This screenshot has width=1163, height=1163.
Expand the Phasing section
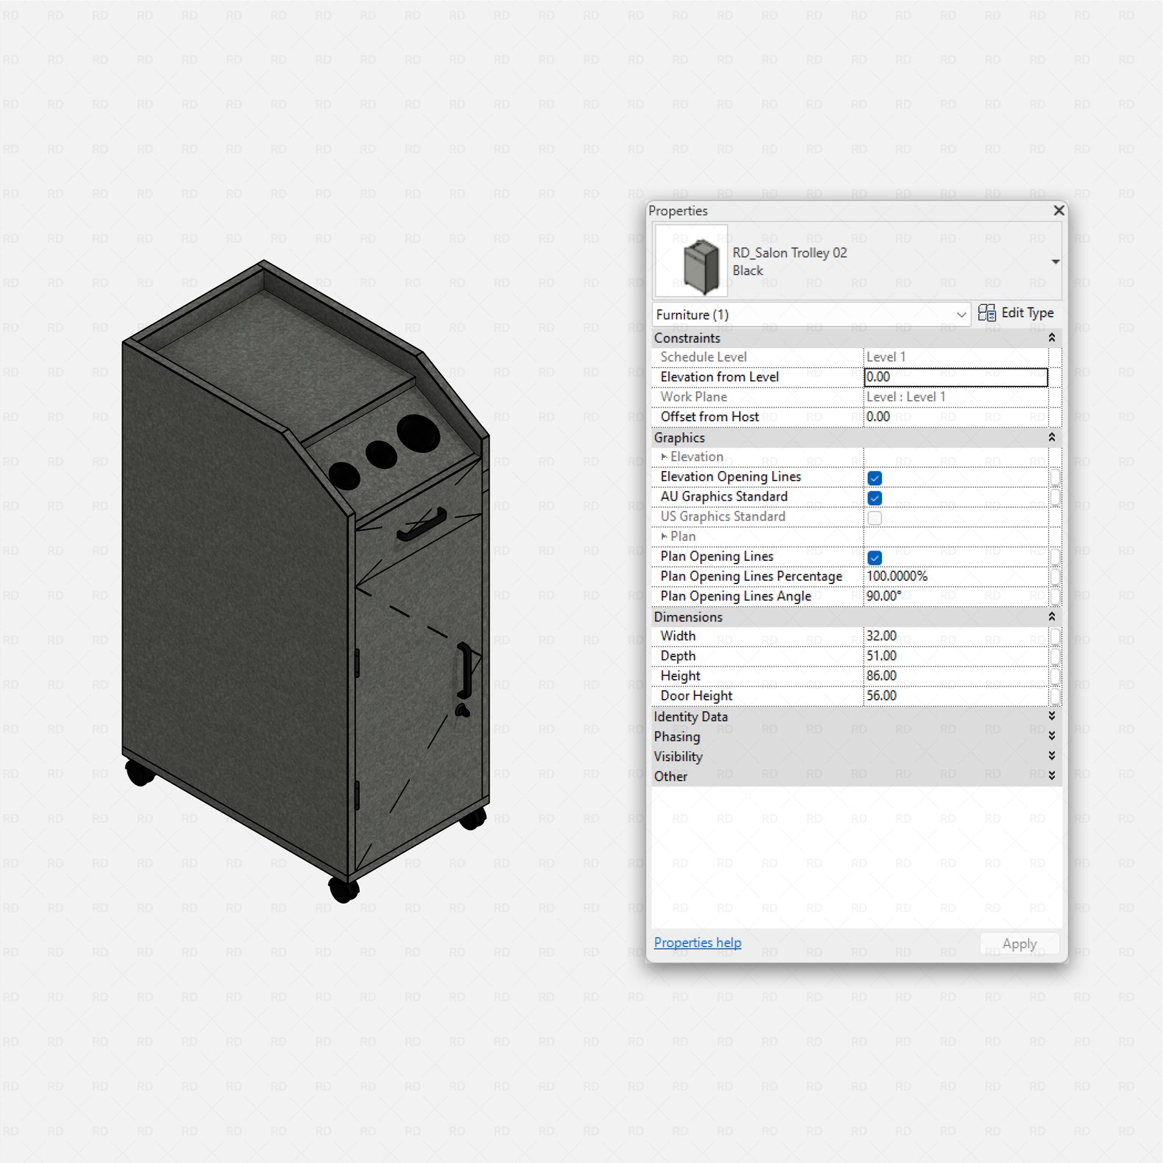pyautogui.click(x=1051, y=736)
